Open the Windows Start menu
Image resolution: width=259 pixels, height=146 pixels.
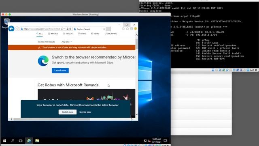(4, 141)
